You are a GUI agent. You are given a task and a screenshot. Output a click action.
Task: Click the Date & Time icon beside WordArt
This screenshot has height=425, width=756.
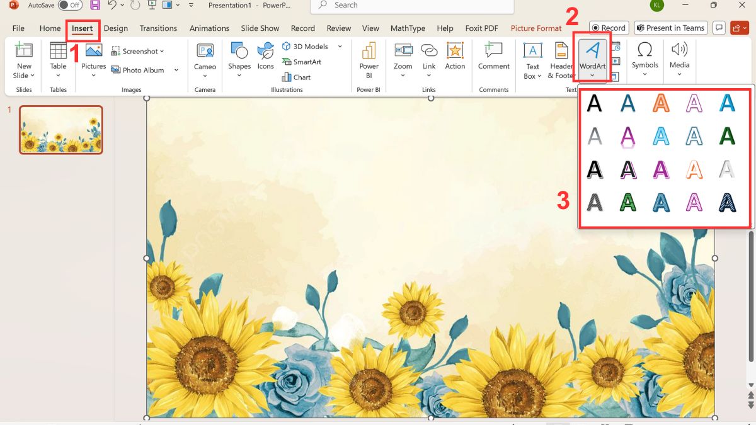(616, 47)
